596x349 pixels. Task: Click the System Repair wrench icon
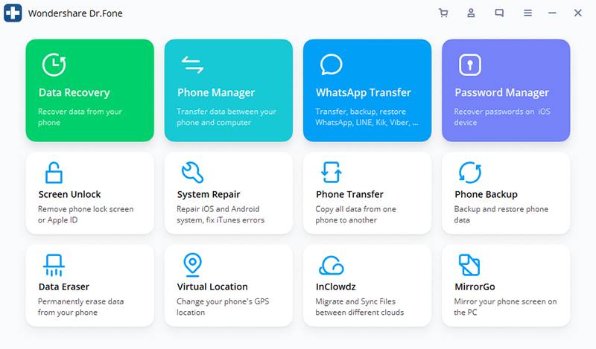tap(192, 172)
